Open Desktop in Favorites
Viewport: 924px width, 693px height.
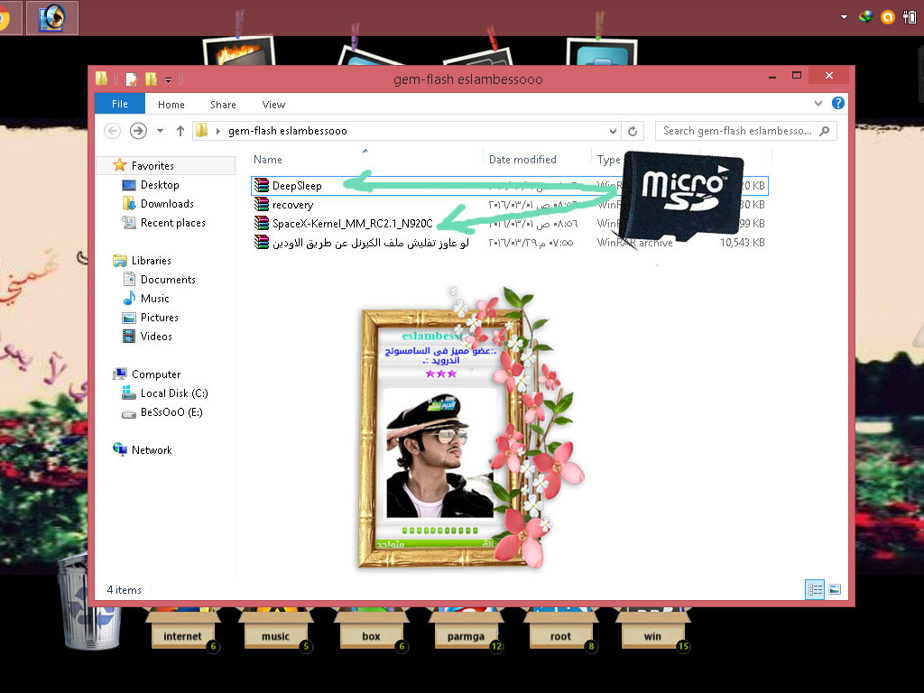160,184
